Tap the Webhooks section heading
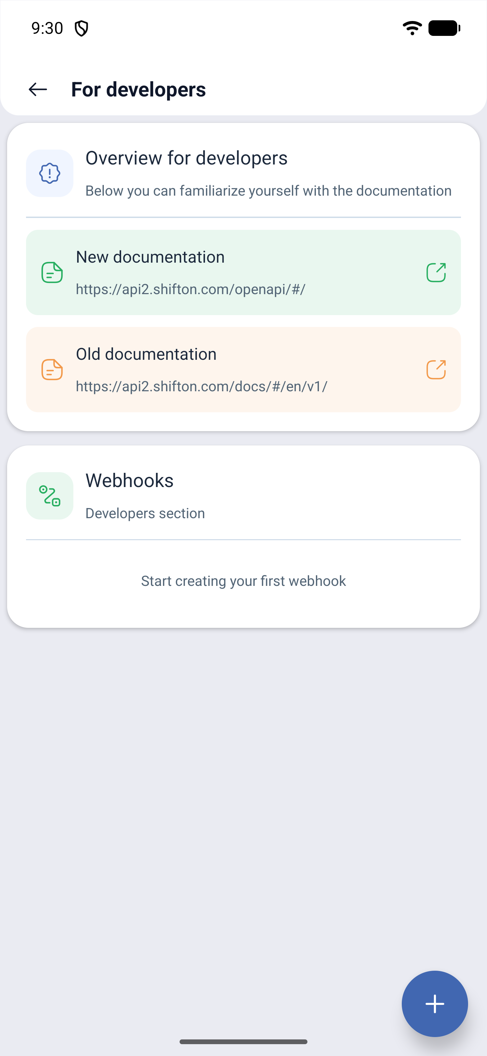 130,481
